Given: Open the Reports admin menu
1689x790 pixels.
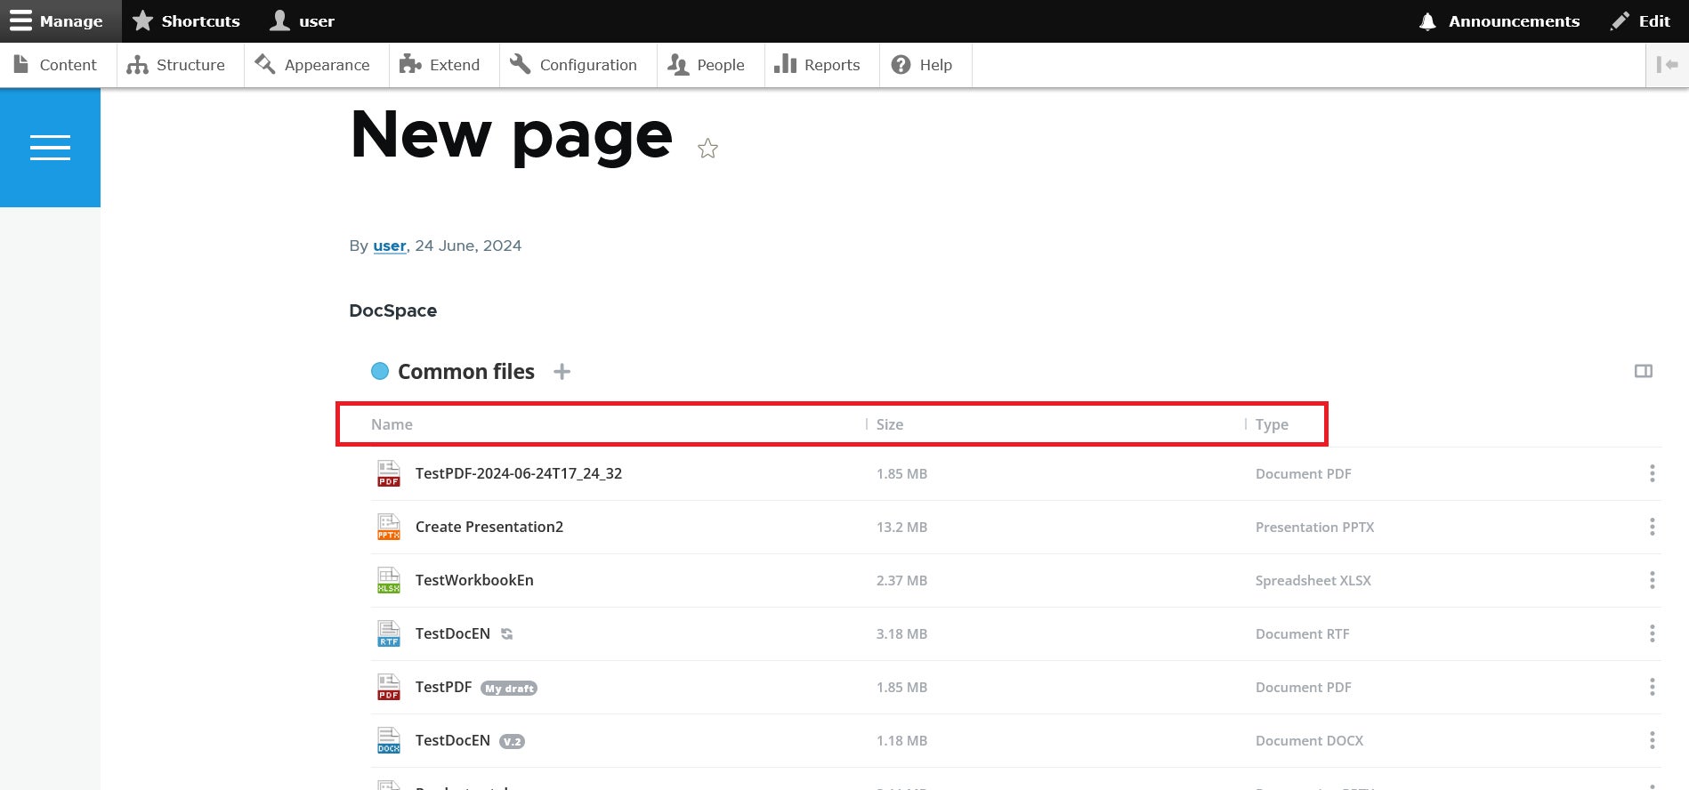Looking at the screenshot, I should pyautogui.click(x=822, y=65).
